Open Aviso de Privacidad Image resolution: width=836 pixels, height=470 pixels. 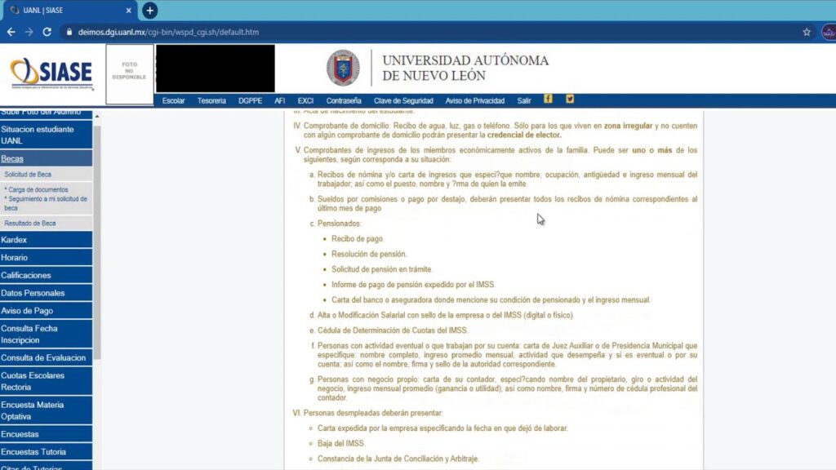pos(475,100)
